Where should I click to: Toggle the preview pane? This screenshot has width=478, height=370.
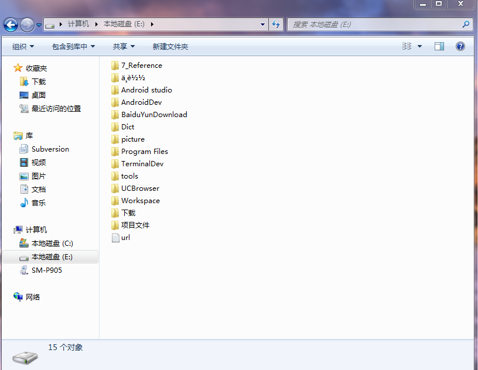(439, 46)
